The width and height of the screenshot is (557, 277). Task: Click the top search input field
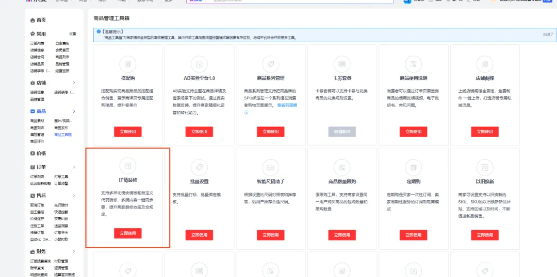[x=301, y=1]
